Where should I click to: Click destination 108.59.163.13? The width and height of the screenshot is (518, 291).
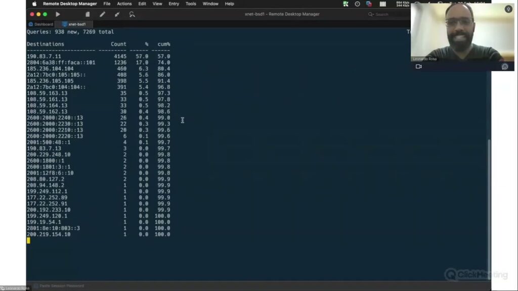point(47,93)
